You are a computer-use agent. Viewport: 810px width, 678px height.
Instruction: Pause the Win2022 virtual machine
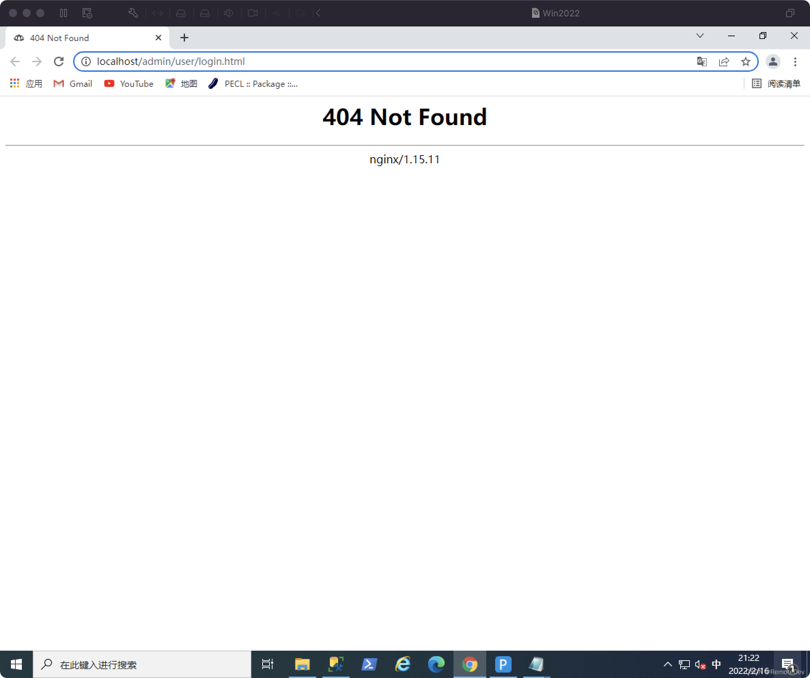[64, 13]
